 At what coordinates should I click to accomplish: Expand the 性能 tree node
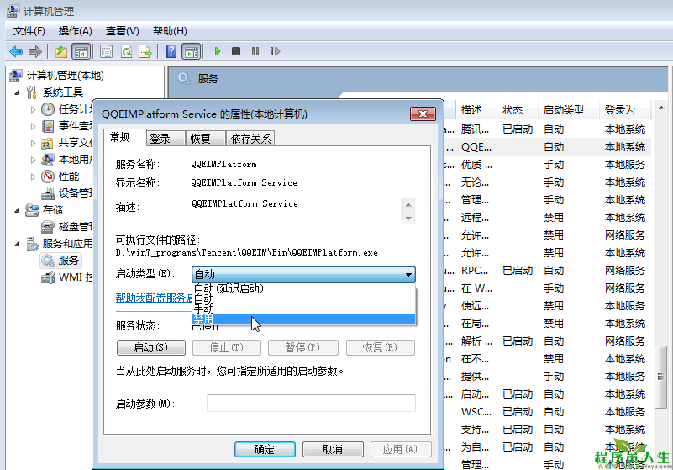pos(33,177)
